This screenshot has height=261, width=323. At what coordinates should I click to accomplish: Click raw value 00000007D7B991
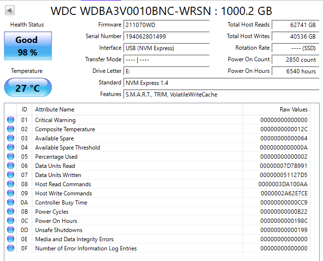284,166
